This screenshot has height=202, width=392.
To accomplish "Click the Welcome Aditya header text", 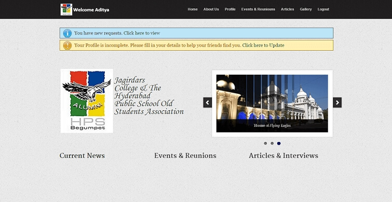I will pyautogui.click(x=91, y=10).
